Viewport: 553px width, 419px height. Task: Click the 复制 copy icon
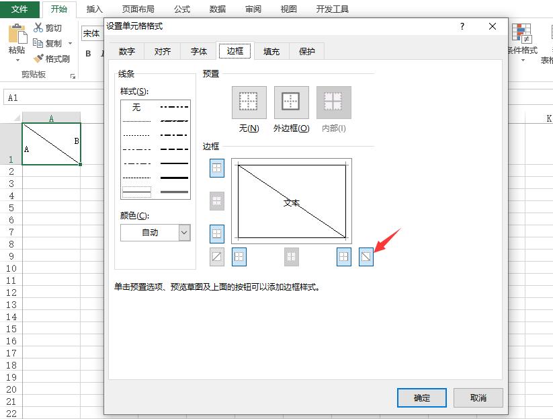coord(38,43)
